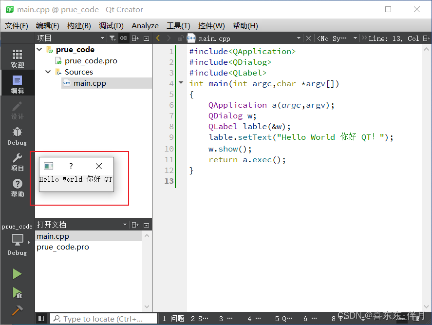The height and width of the screenshot is (325, 432).
Task: Open the Analyze menu
Action: (x=145, y=25)
